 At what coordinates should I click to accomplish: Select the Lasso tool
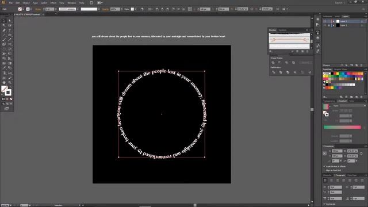[10, 25]
